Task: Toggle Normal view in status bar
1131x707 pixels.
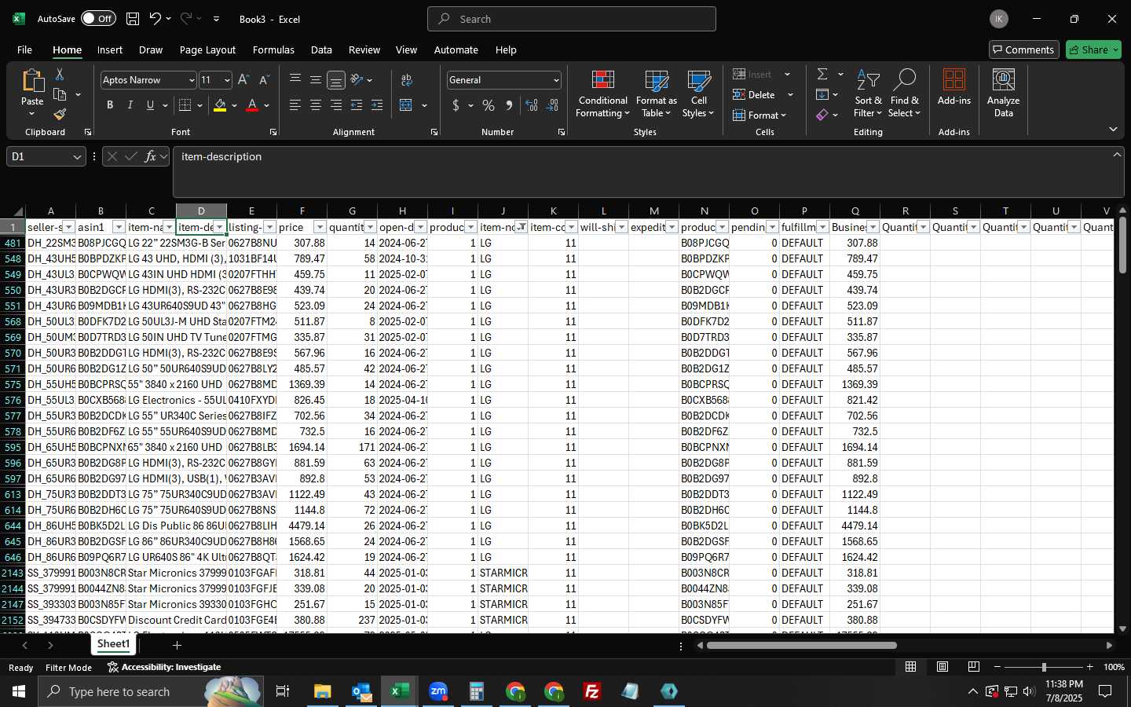Action: (911, 667)
